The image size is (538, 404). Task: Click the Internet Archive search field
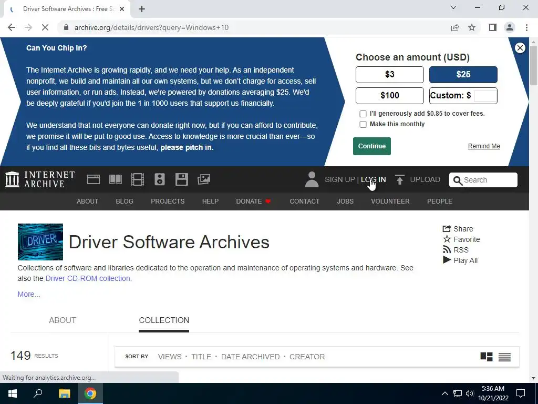483,180
